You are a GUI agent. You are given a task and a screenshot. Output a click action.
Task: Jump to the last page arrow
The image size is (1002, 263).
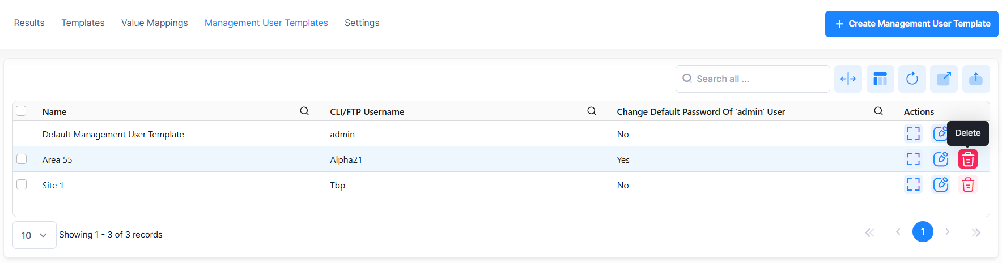[975, 232]
